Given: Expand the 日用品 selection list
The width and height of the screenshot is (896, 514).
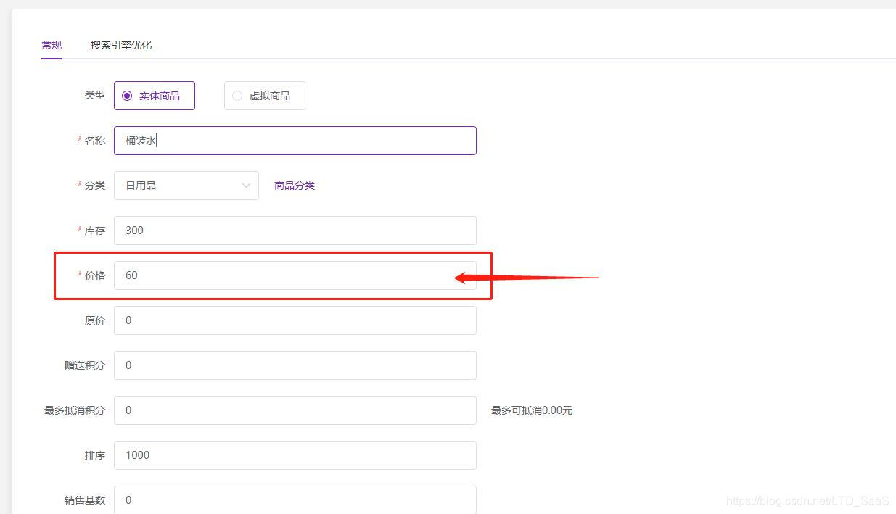Looking at the screenshot, I should 186,186.
